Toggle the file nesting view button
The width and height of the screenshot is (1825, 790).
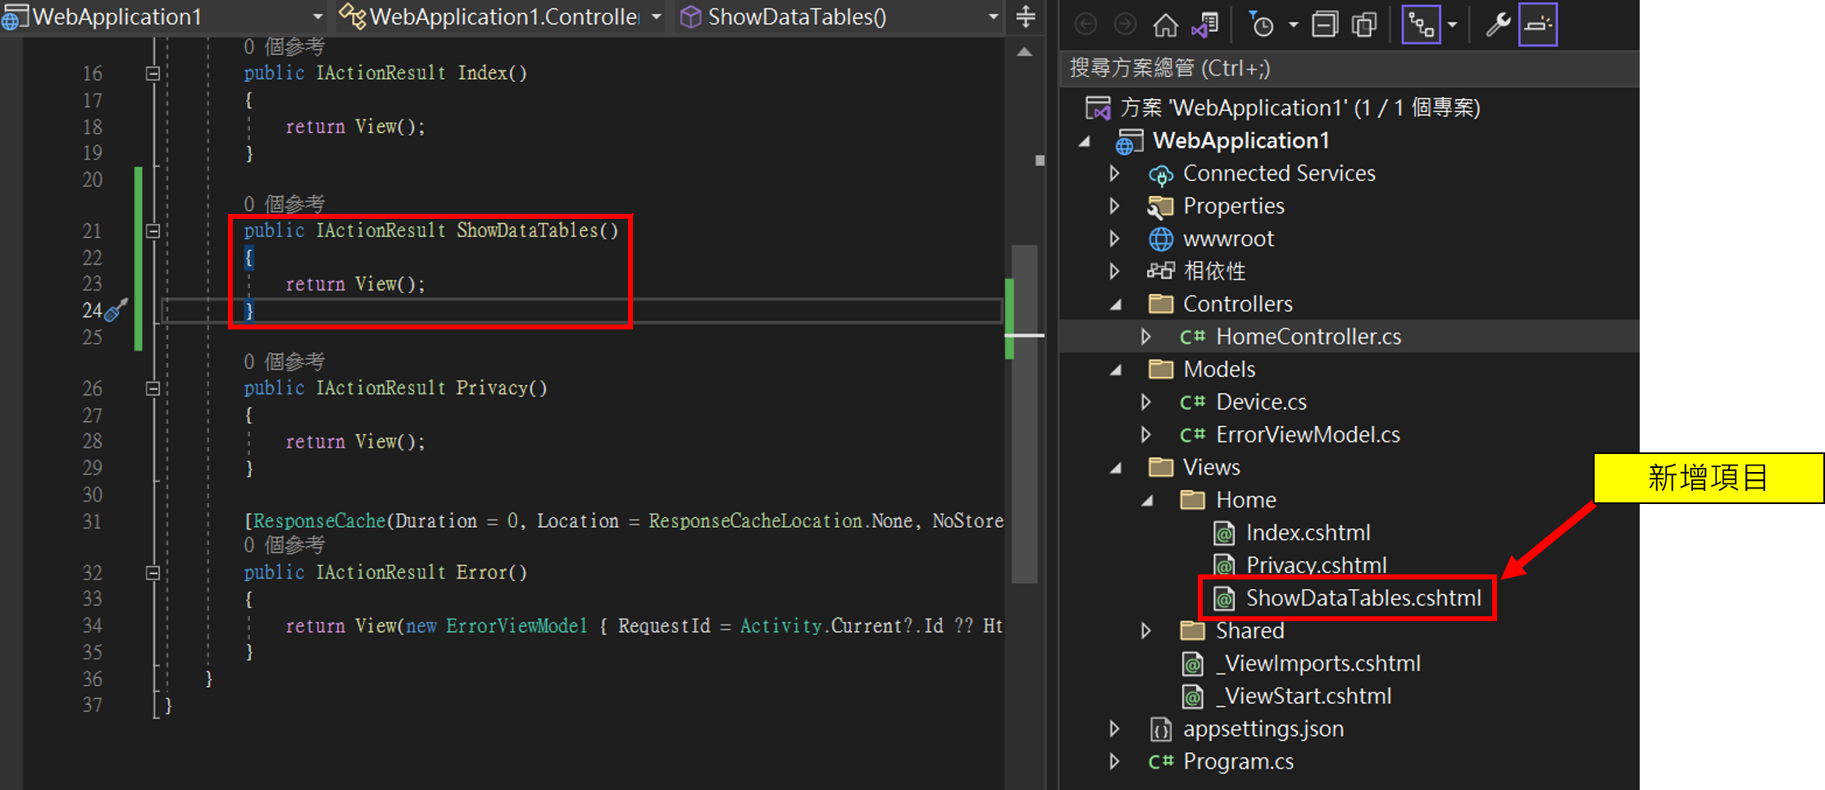pyautogui.click(x=1421, y=25)
